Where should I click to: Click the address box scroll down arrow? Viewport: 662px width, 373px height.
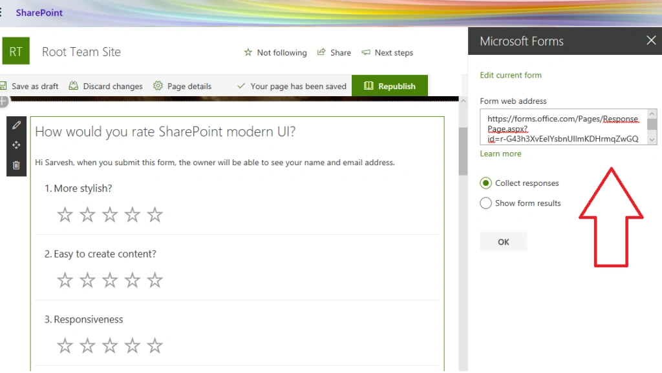[x=652, y=140]
